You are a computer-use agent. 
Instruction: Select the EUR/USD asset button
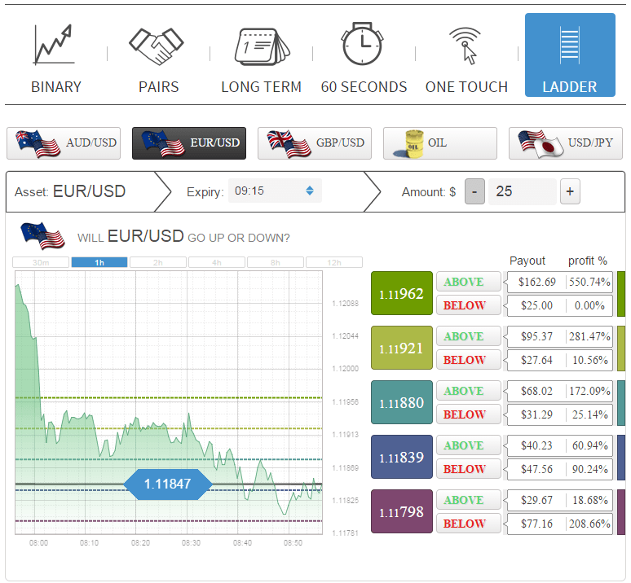pos(189,143)
